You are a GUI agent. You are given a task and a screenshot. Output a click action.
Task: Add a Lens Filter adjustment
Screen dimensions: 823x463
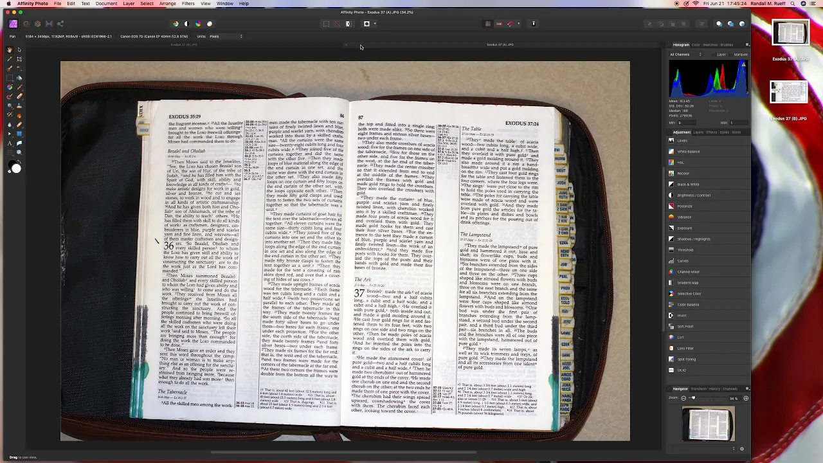coord(707,348)
